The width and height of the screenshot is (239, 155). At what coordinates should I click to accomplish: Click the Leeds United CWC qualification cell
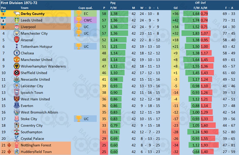[x=85, y=20]
